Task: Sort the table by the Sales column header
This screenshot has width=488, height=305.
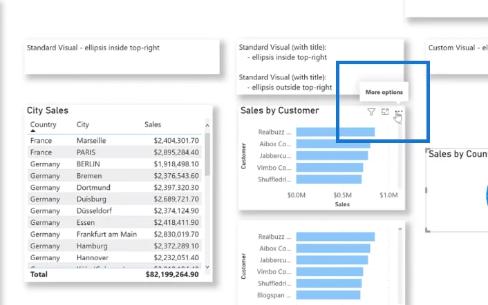Action: coord(153,124)
